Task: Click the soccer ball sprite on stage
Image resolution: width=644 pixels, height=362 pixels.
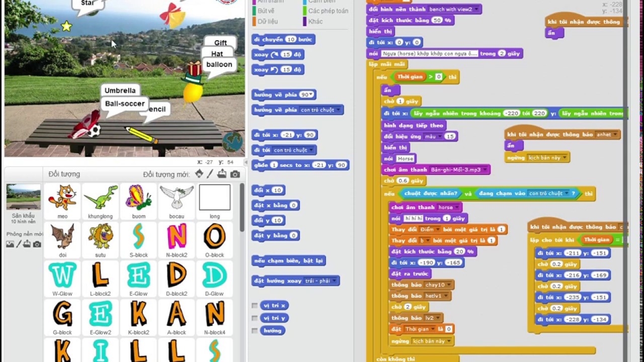Action: tap(94, 131)
